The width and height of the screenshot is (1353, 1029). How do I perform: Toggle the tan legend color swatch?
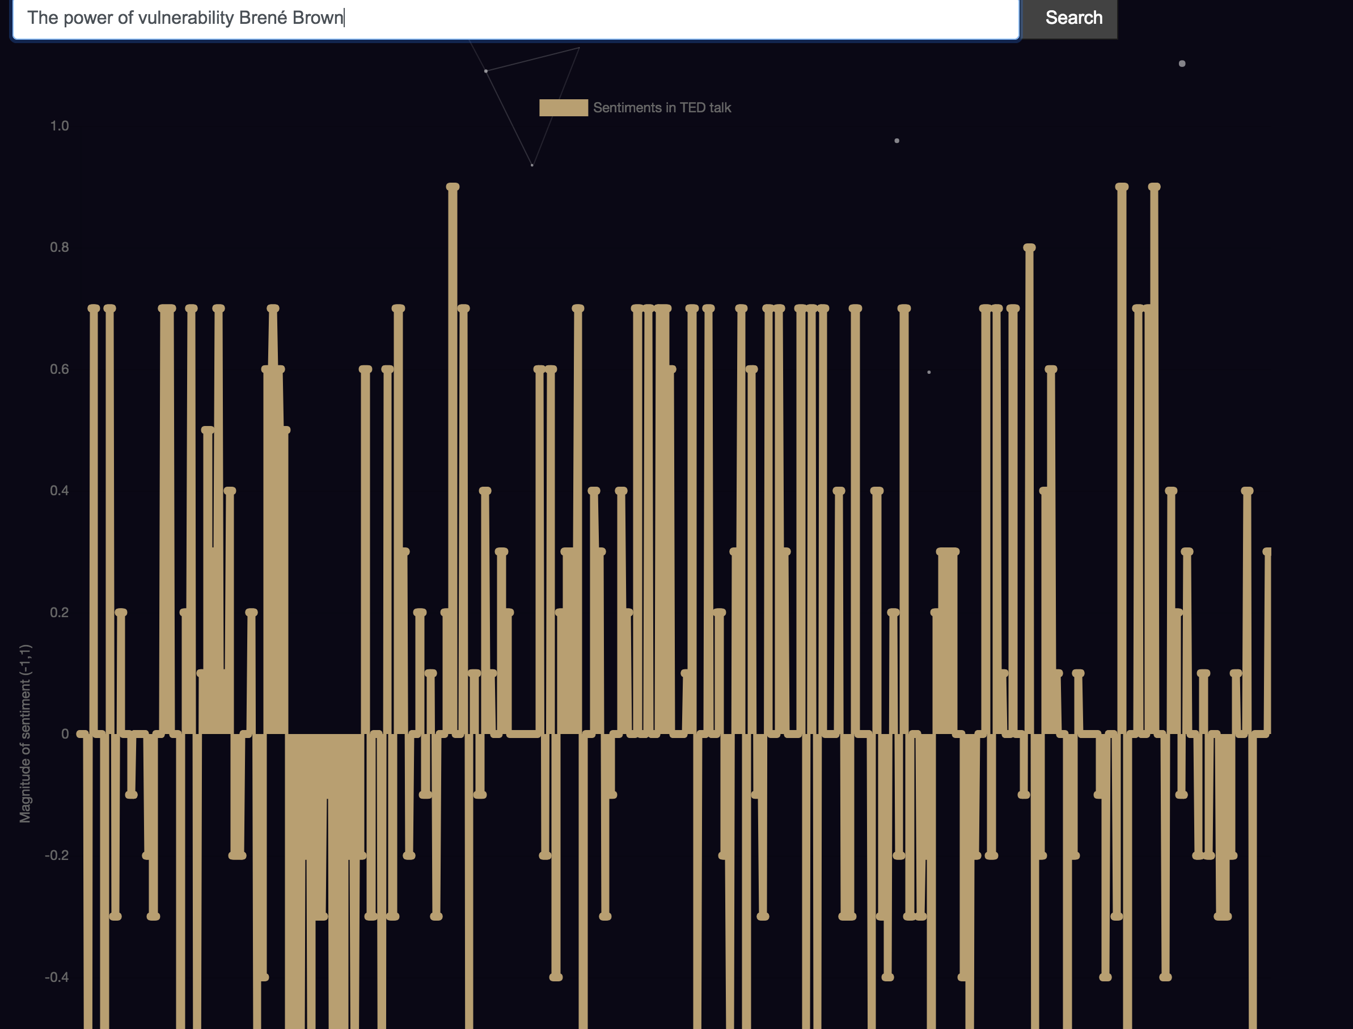pos(563,108)
